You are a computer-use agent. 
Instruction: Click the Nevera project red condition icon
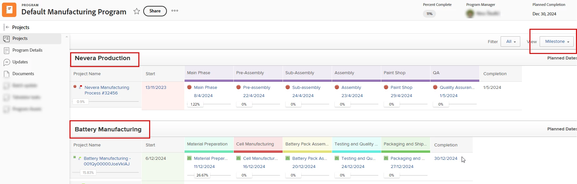pos(75,87)
